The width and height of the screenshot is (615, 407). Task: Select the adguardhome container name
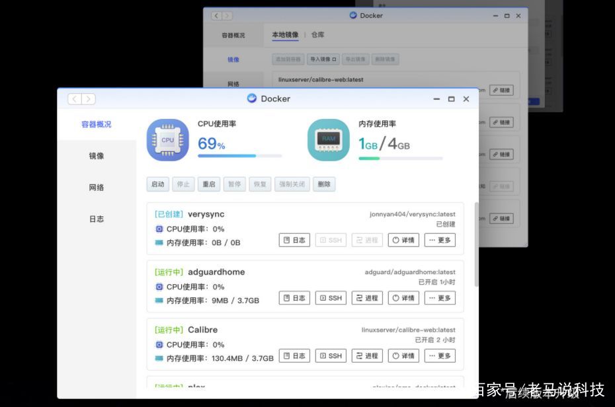(216, 272)
